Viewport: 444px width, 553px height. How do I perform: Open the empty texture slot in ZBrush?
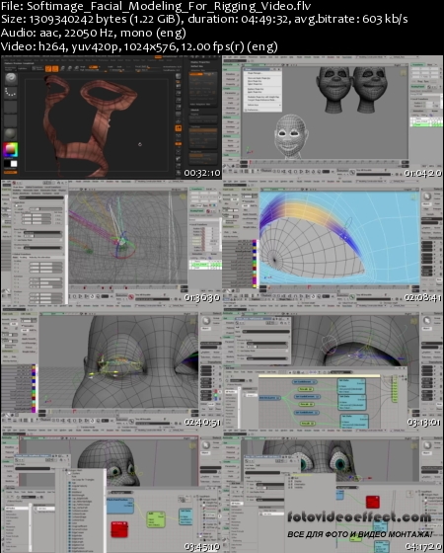pos(11,120)
